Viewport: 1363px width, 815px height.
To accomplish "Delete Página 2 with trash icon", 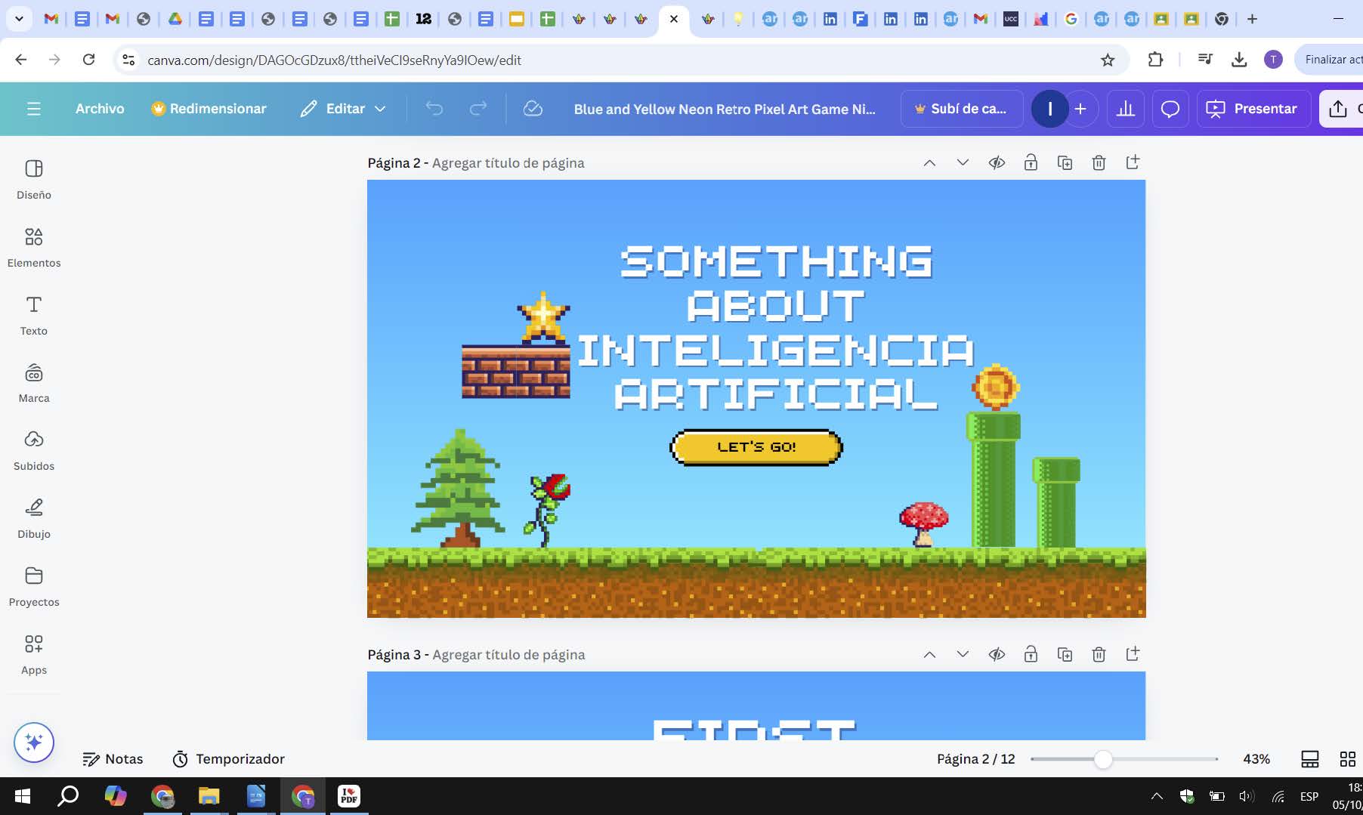I will click(x=1099, y=162).
